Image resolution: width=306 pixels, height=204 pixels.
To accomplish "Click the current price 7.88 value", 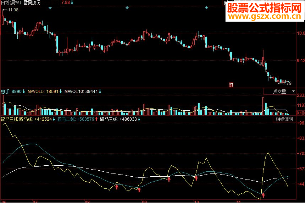I will (66, 2).
